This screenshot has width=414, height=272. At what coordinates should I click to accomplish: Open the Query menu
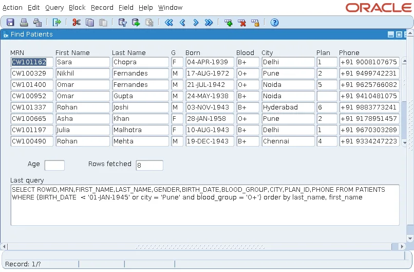pos(54,8)
